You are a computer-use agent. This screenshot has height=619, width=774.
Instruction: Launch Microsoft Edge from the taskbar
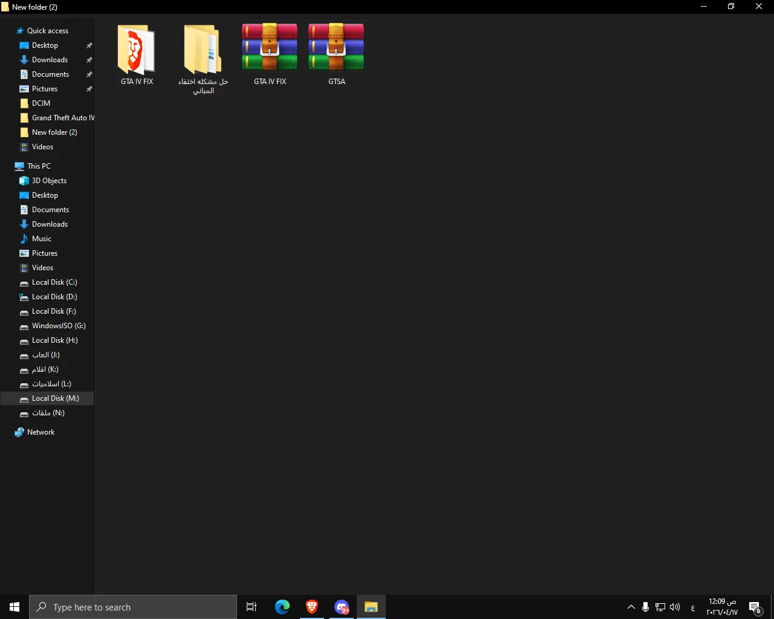282,607
